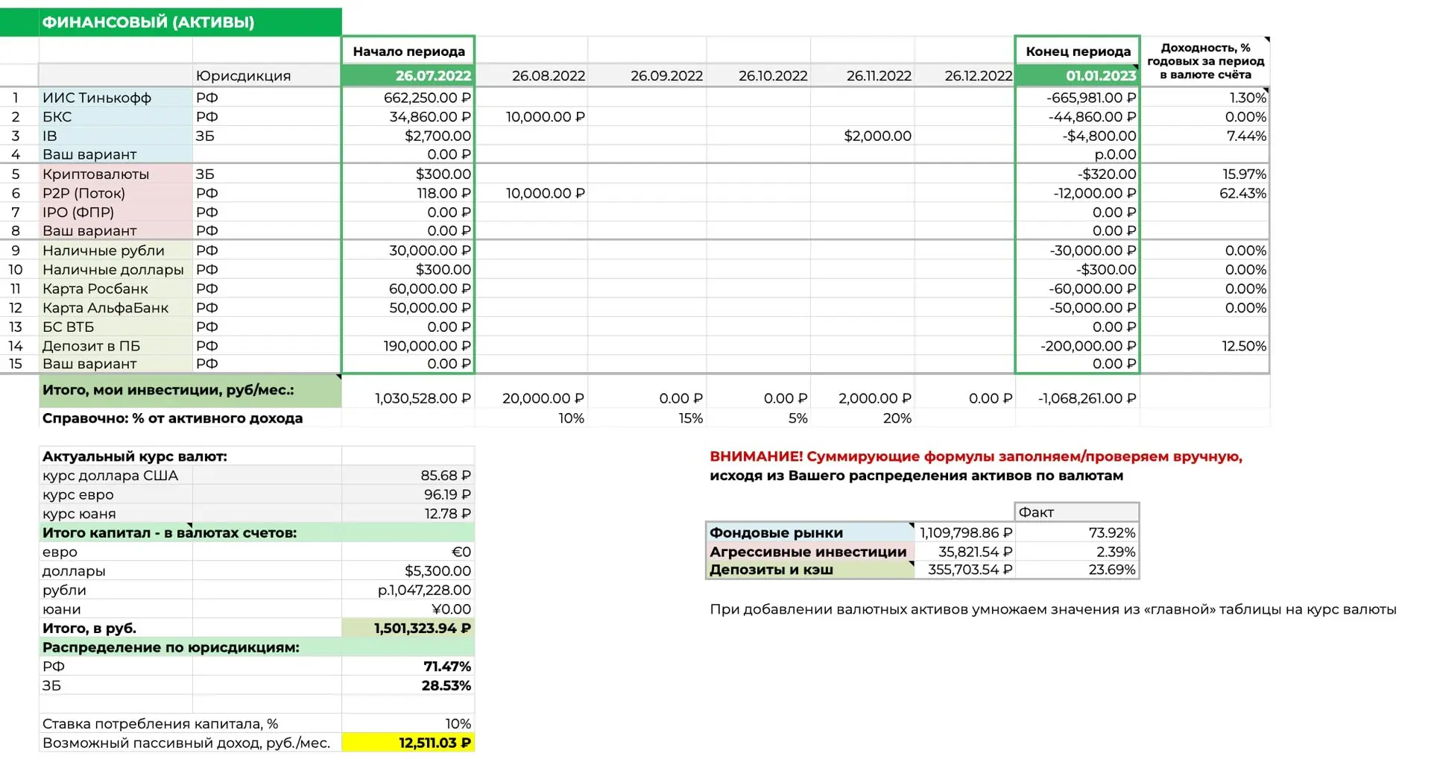Click the IB contribution "$2,000.00"
Image resolution: width=1431 pixels, height=771 pixels.
(x=863, y=136)
